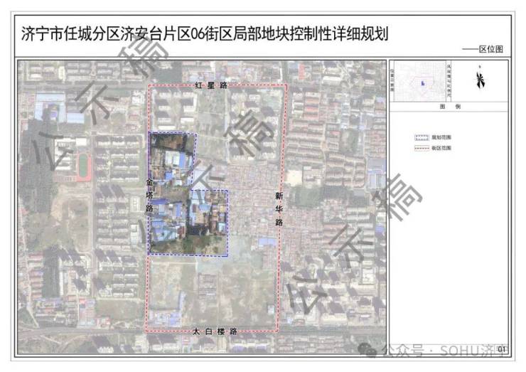The height and width of the screenshot is (372, 526).
Task: Click the page number 01
Action: point(502,349)
